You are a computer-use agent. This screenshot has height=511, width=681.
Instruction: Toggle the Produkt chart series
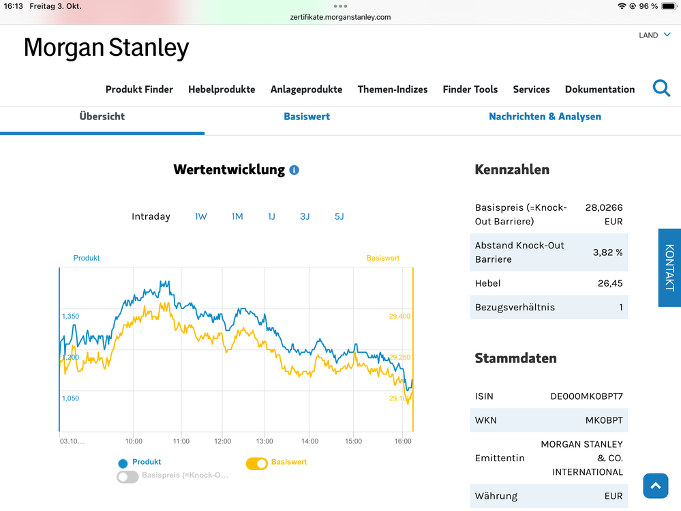click(123, 463)
